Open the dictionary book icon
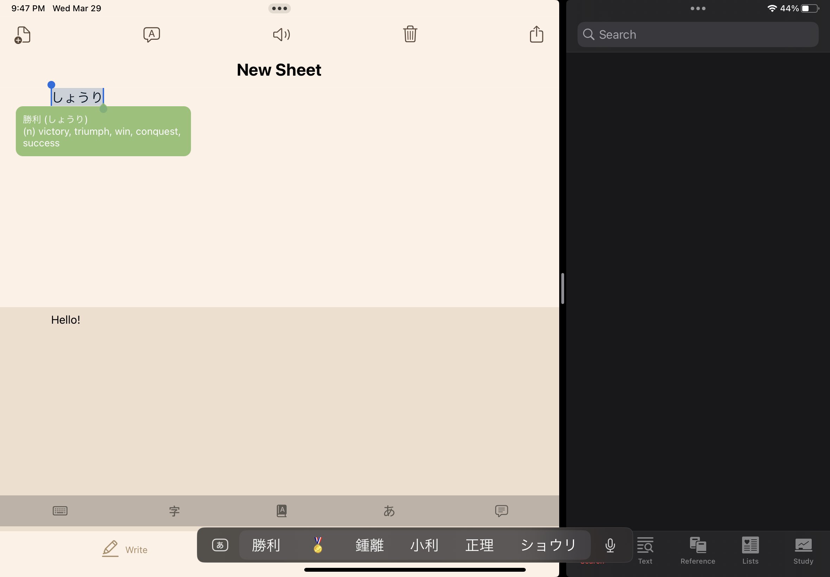 [281, 511]
